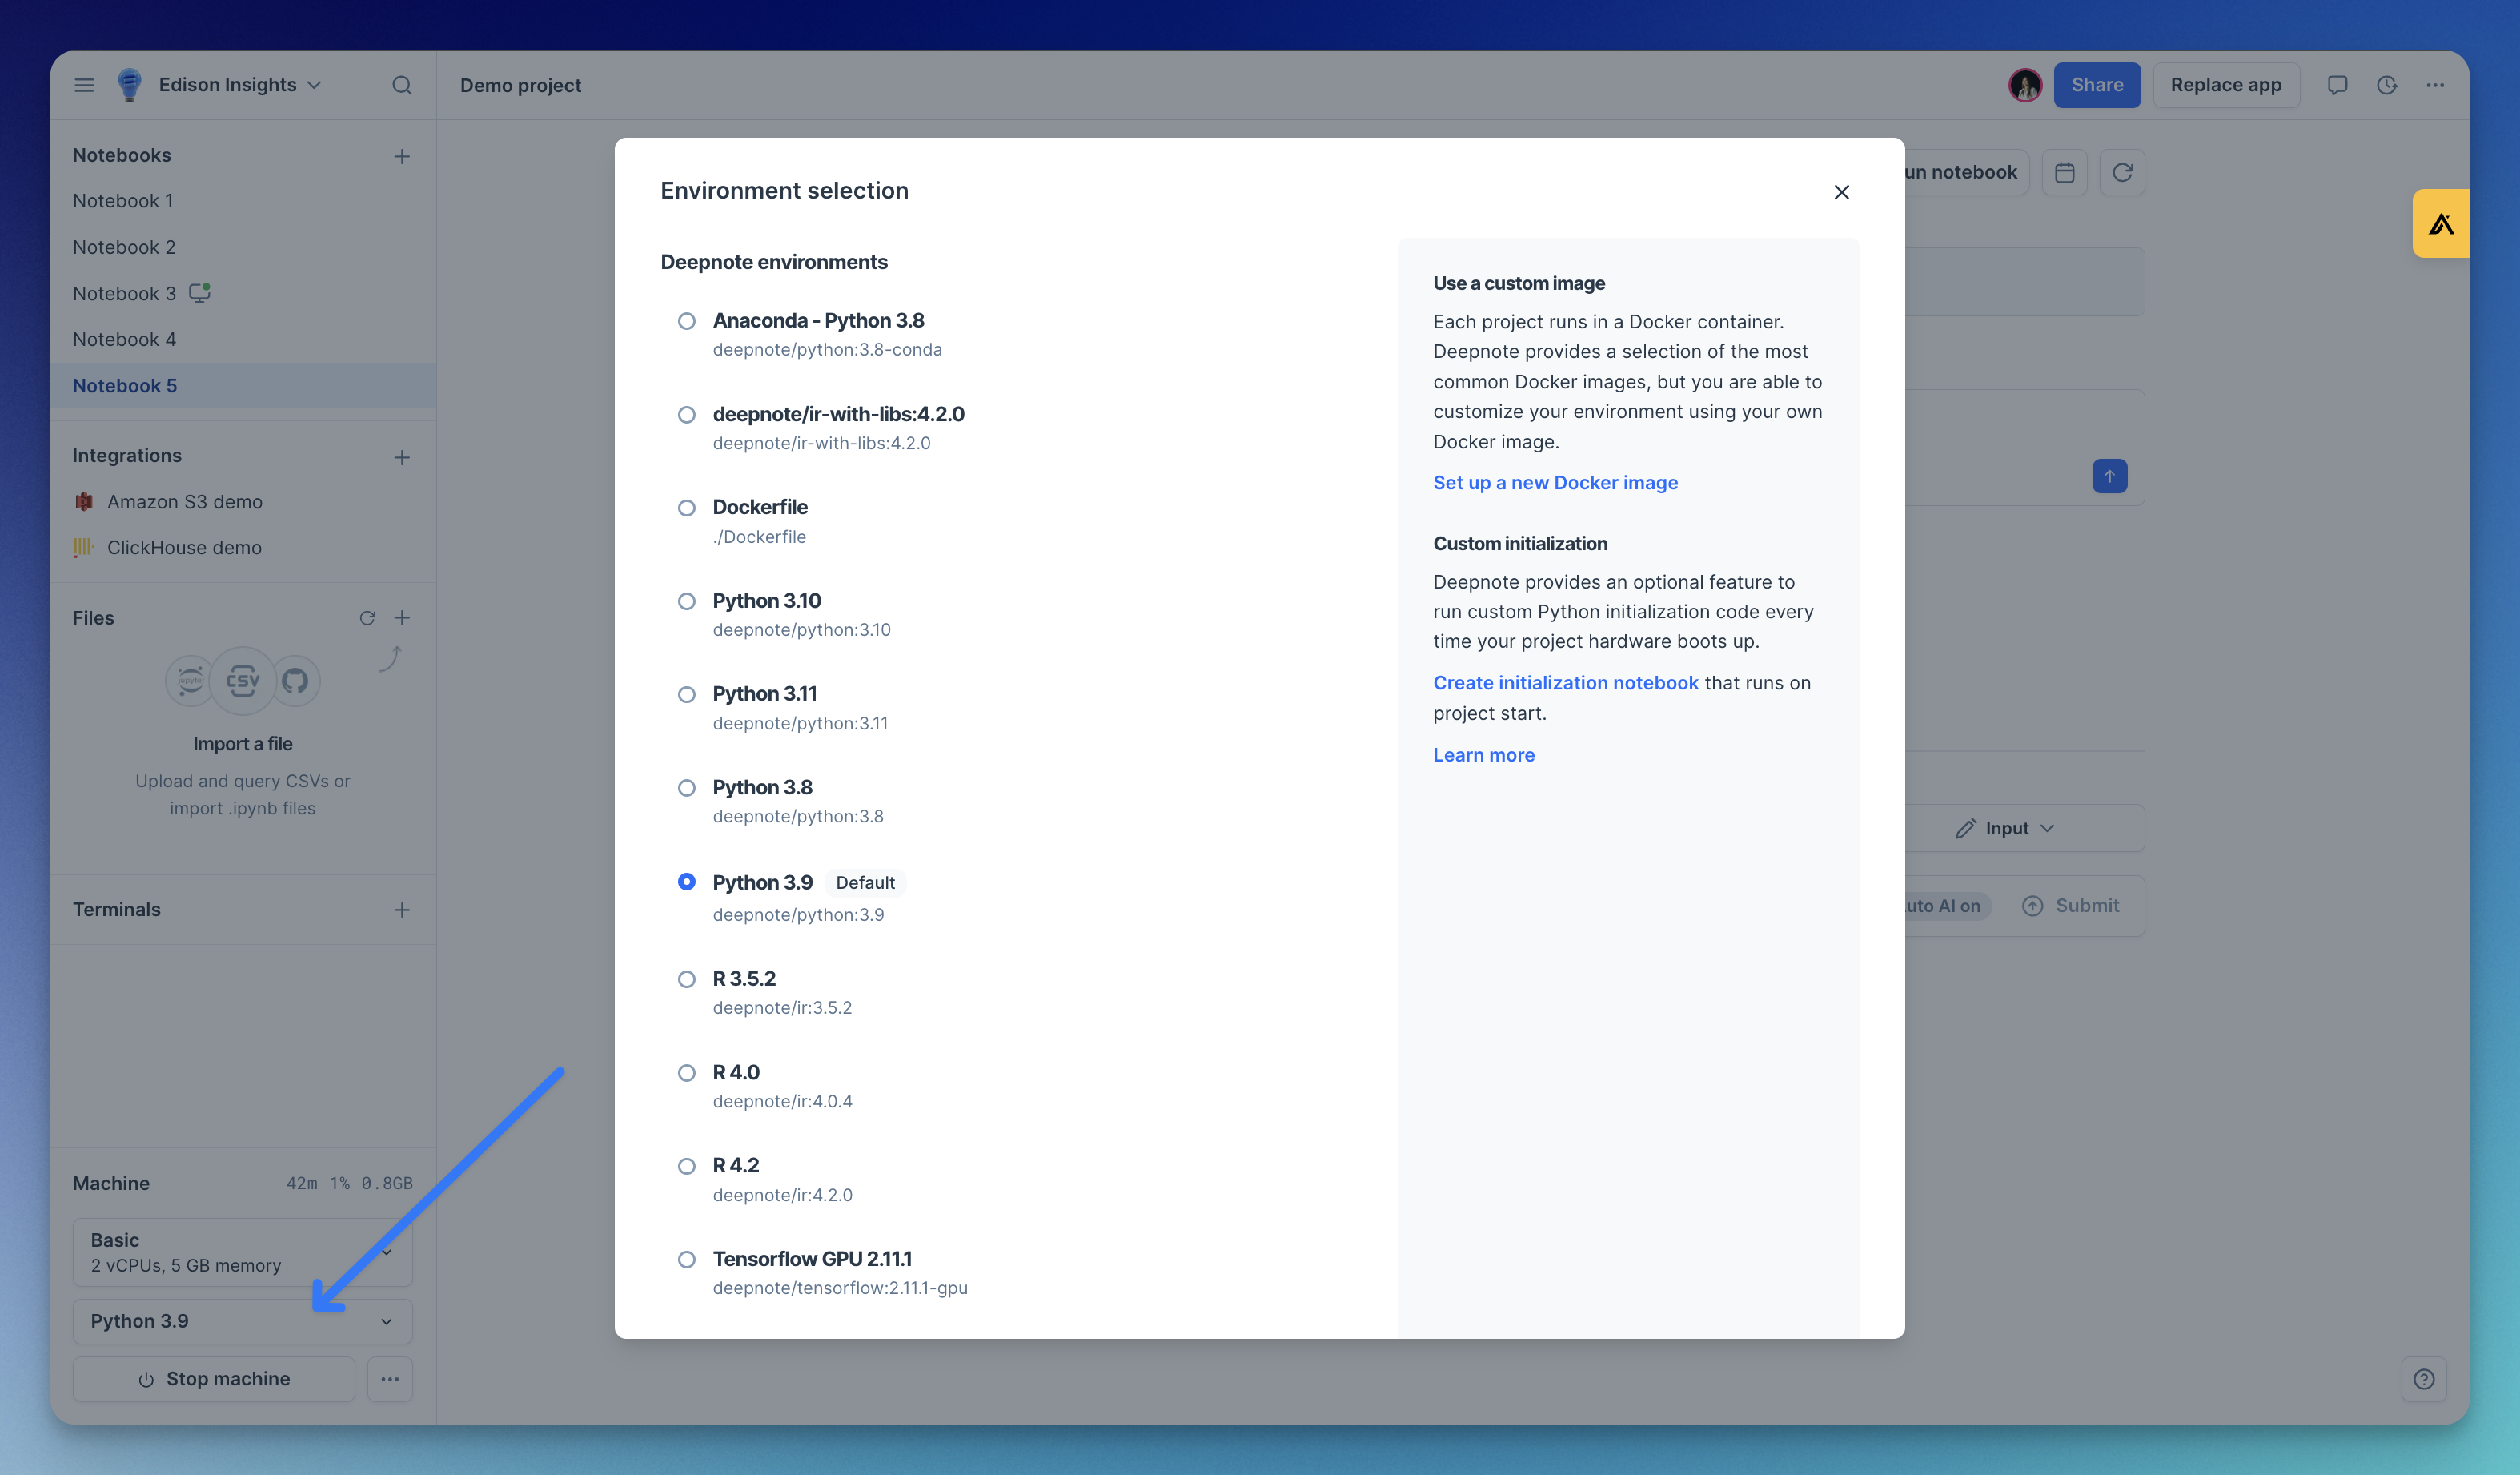The image size is (2520, 1475).
Task: Refresh the Files section
Action: coord(367,618)
